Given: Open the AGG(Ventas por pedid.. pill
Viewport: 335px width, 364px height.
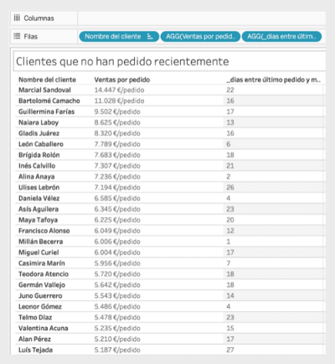Looking at the screenshot, I should (200, 37).
